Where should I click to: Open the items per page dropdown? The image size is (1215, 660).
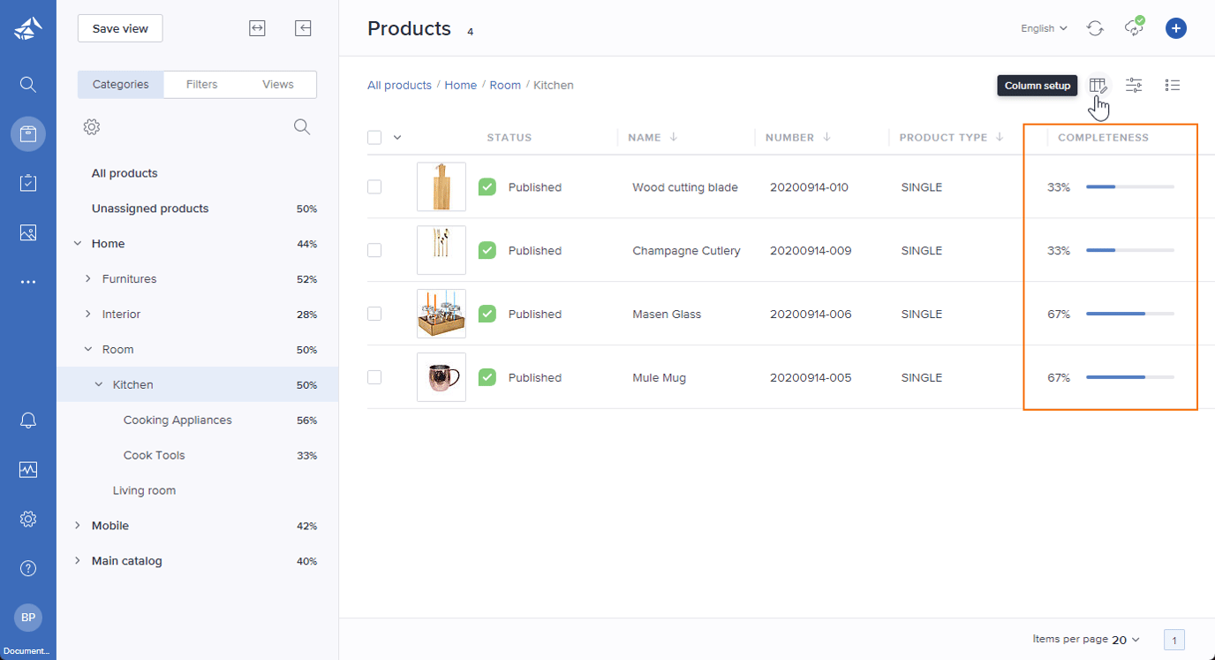click(1125, 640)
